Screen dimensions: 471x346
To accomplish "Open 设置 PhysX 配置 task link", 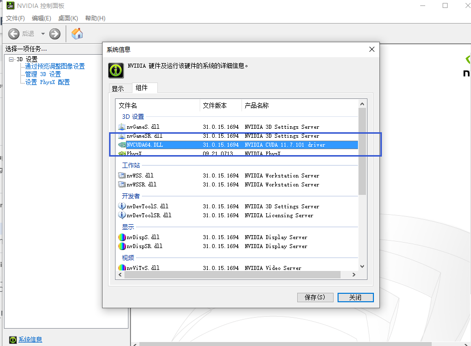I will [47, 82].
